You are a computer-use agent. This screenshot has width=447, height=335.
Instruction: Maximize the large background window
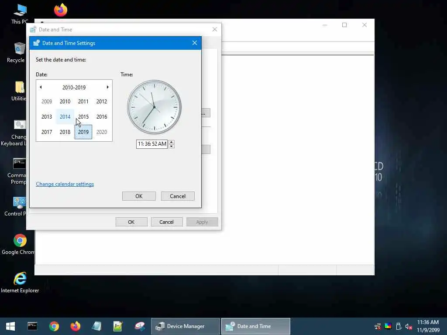(344, 25)
